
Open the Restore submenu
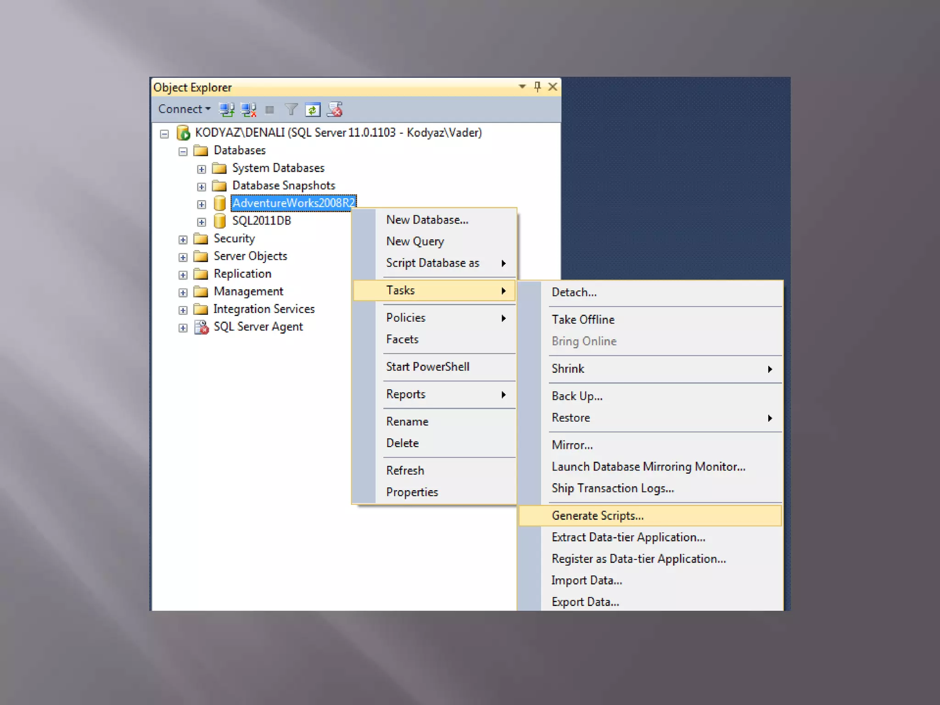pyautogui.click(x=650, y=418)
